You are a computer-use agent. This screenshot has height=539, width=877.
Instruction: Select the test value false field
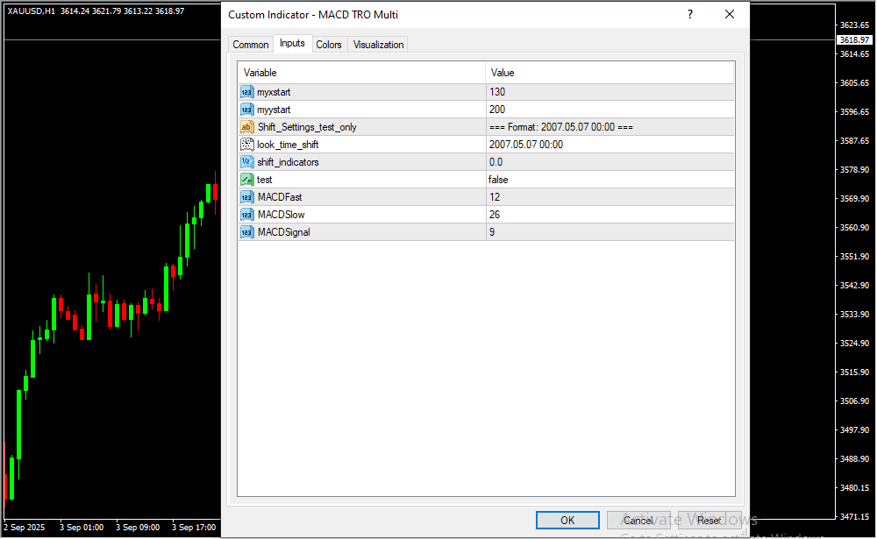tap(610, 180)
